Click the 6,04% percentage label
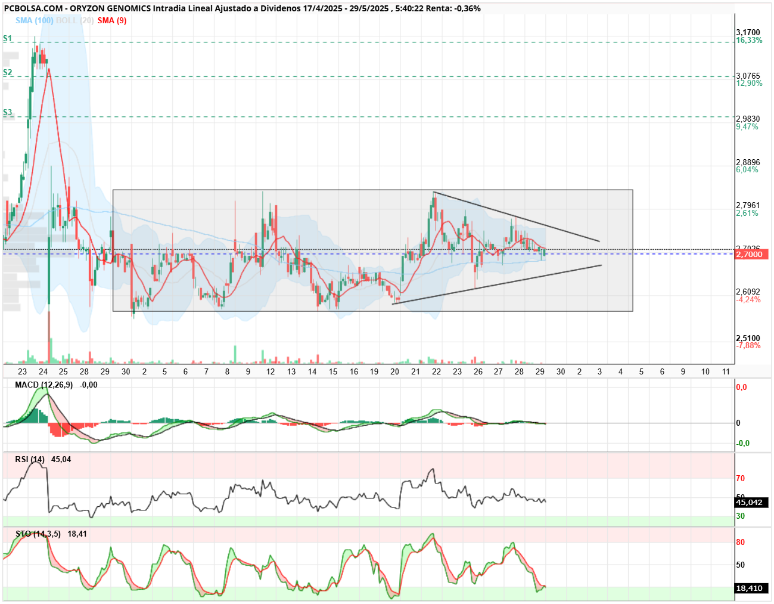Image resolution: width=774 pixels, height=604 pixels. [747, 169]
